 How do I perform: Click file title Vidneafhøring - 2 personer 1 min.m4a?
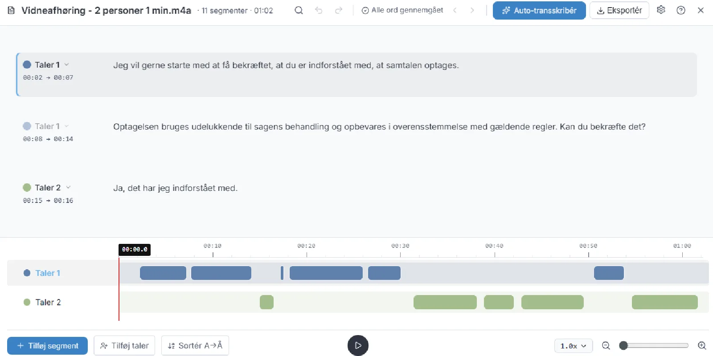point(106,10)
